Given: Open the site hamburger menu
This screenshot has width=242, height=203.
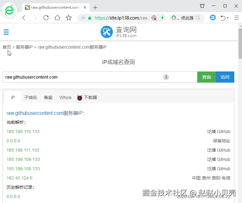Looking at the screenshot, I should 6,32.
